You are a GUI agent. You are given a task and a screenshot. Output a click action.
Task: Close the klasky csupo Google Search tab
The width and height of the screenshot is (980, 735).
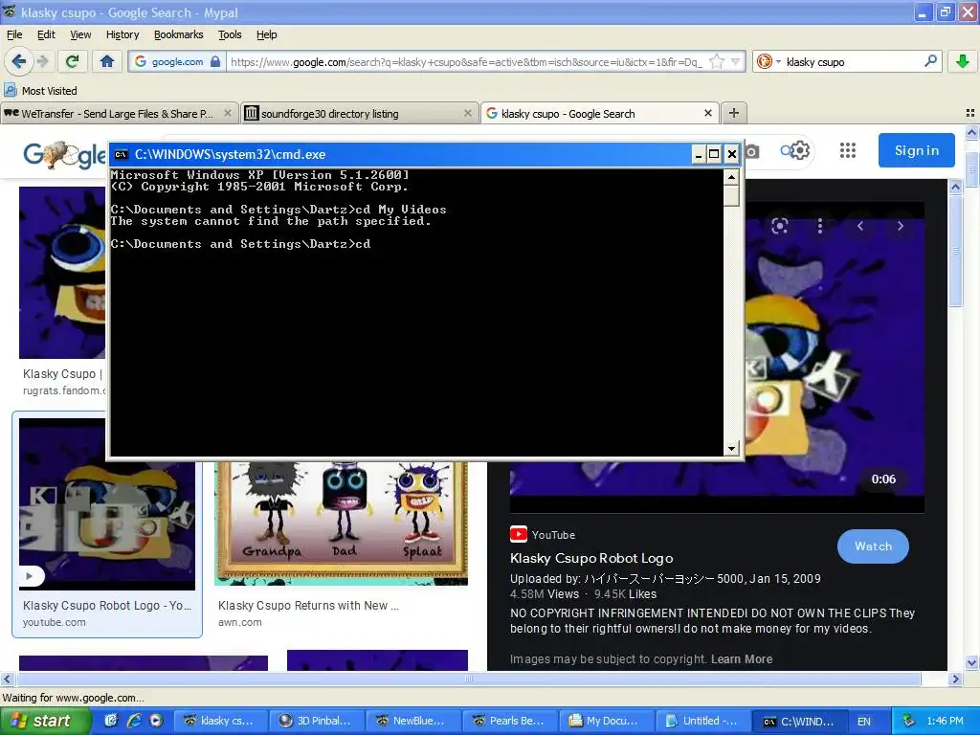[707, 113]
